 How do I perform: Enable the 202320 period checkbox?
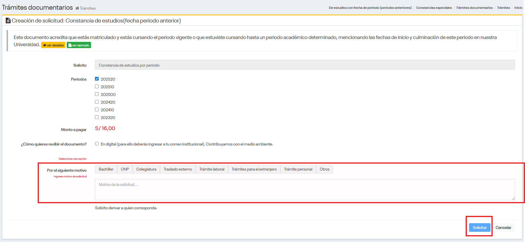97,117
